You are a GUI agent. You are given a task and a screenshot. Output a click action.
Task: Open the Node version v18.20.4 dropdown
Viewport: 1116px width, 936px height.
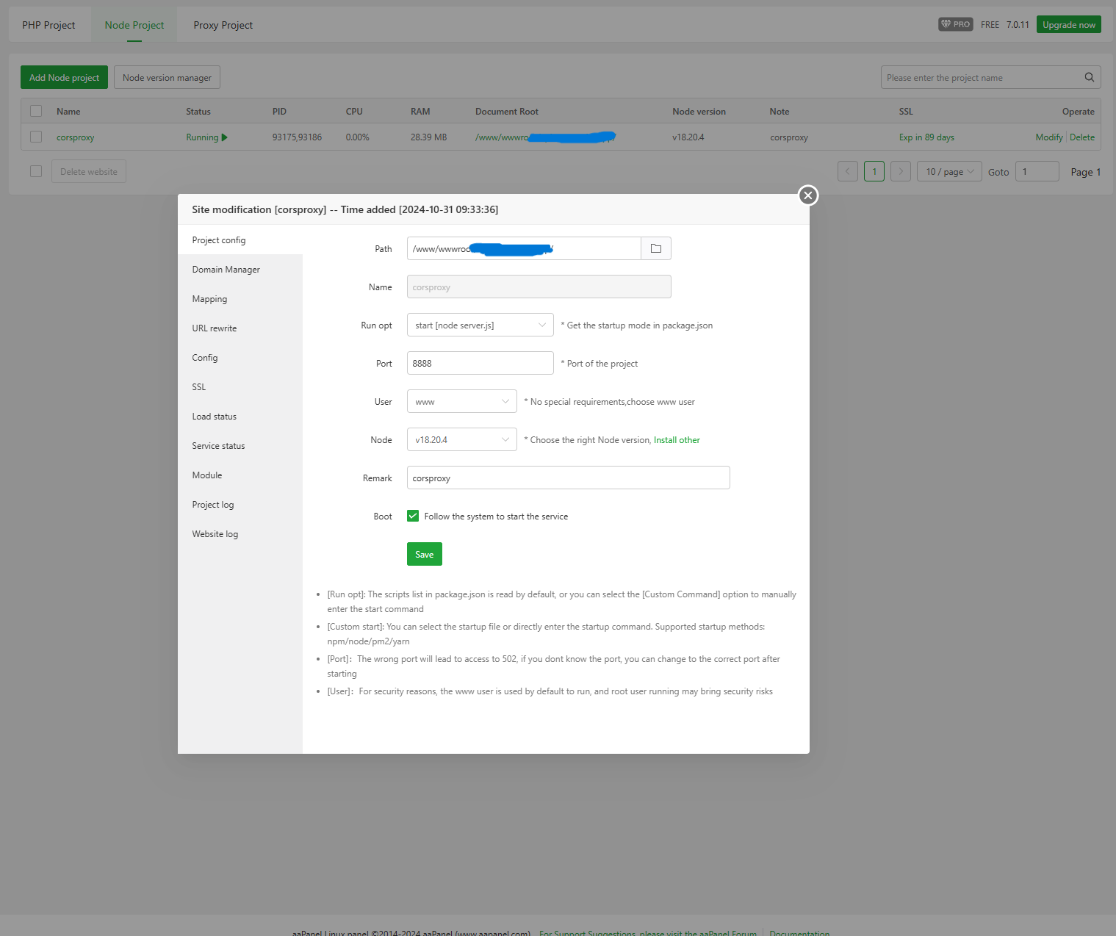(x=461, y=439)
